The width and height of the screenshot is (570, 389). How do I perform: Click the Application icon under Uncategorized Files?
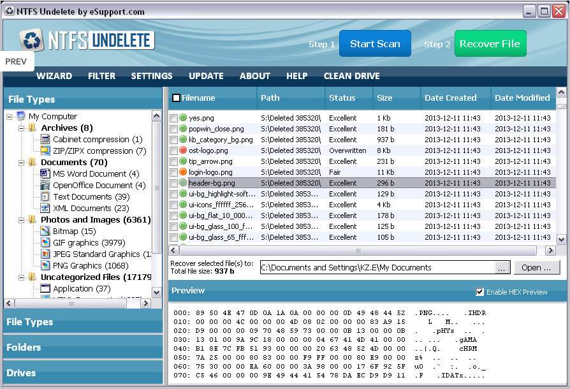click(47, 288)
